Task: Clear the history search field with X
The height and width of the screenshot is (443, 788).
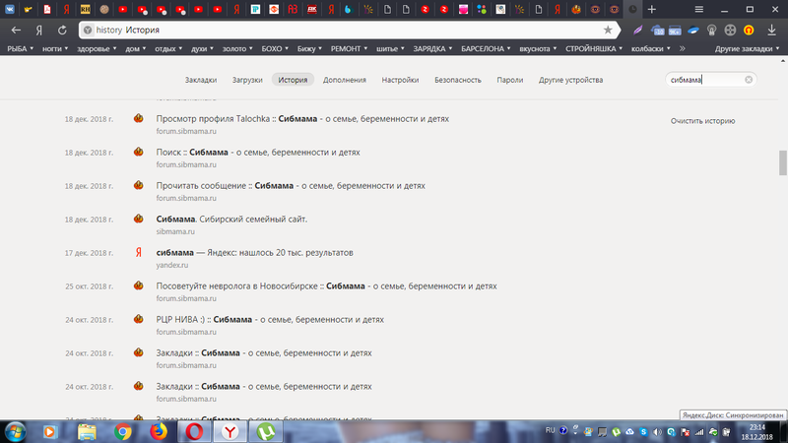Action: (x=749, y=80)
